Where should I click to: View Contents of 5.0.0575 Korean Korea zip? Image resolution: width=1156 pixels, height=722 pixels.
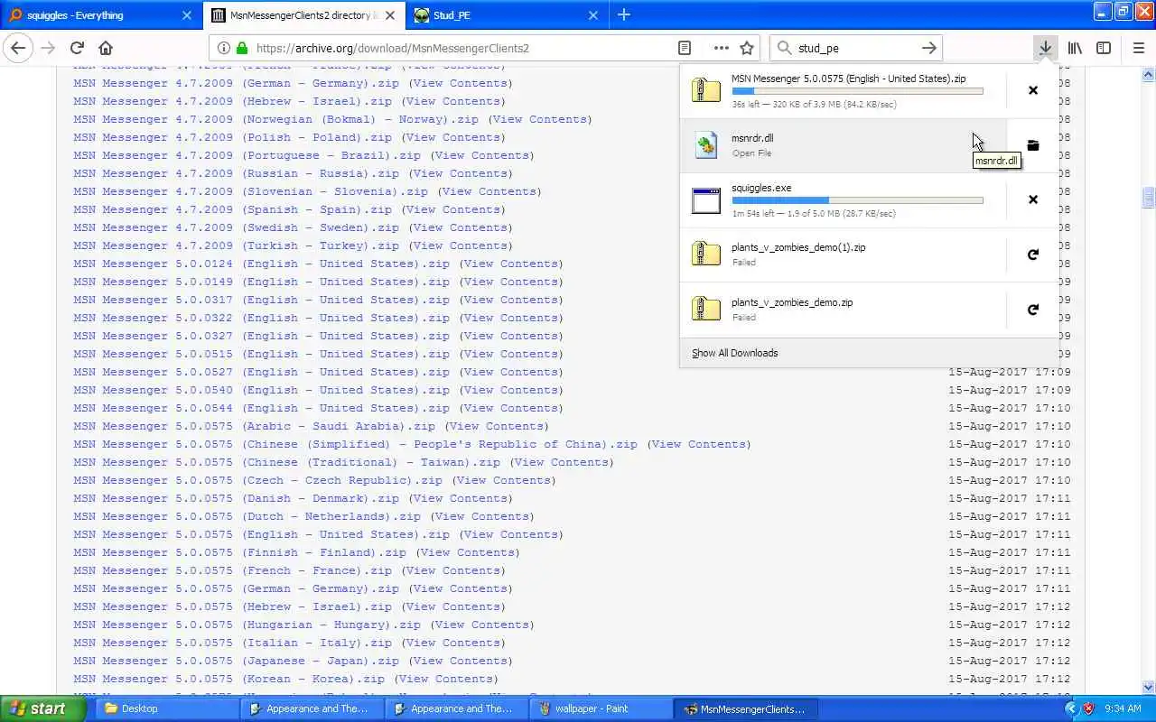446,679
